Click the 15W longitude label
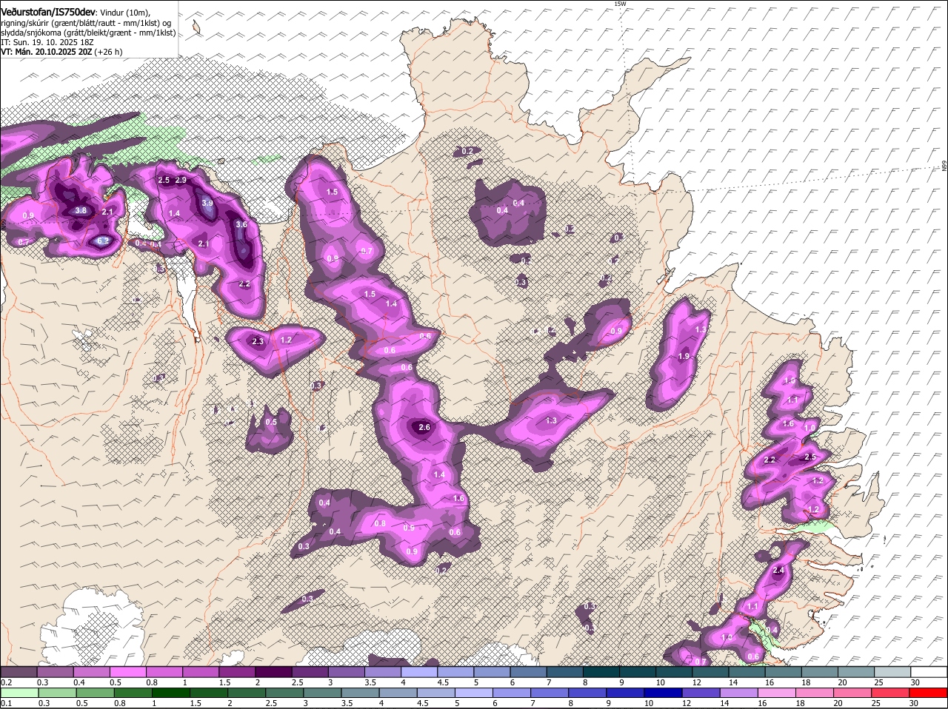Viewport: 948px width, 709px height. pyautogui.click(x=620, y=4)
